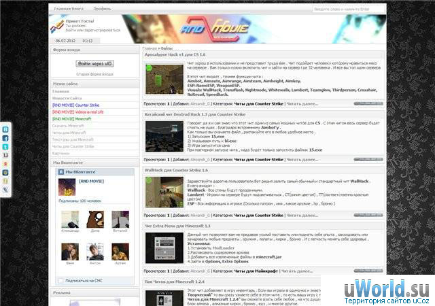Click subscriber Антон avatar
This screenshot has width=435, height=306.
pyautogui.click(x=95, y=252)
